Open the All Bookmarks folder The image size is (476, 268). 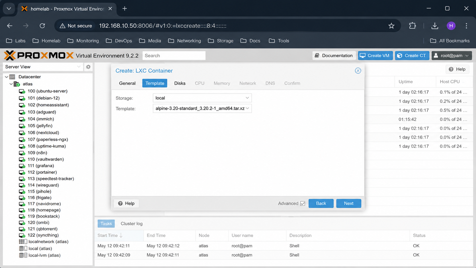[x=450, y=41]
